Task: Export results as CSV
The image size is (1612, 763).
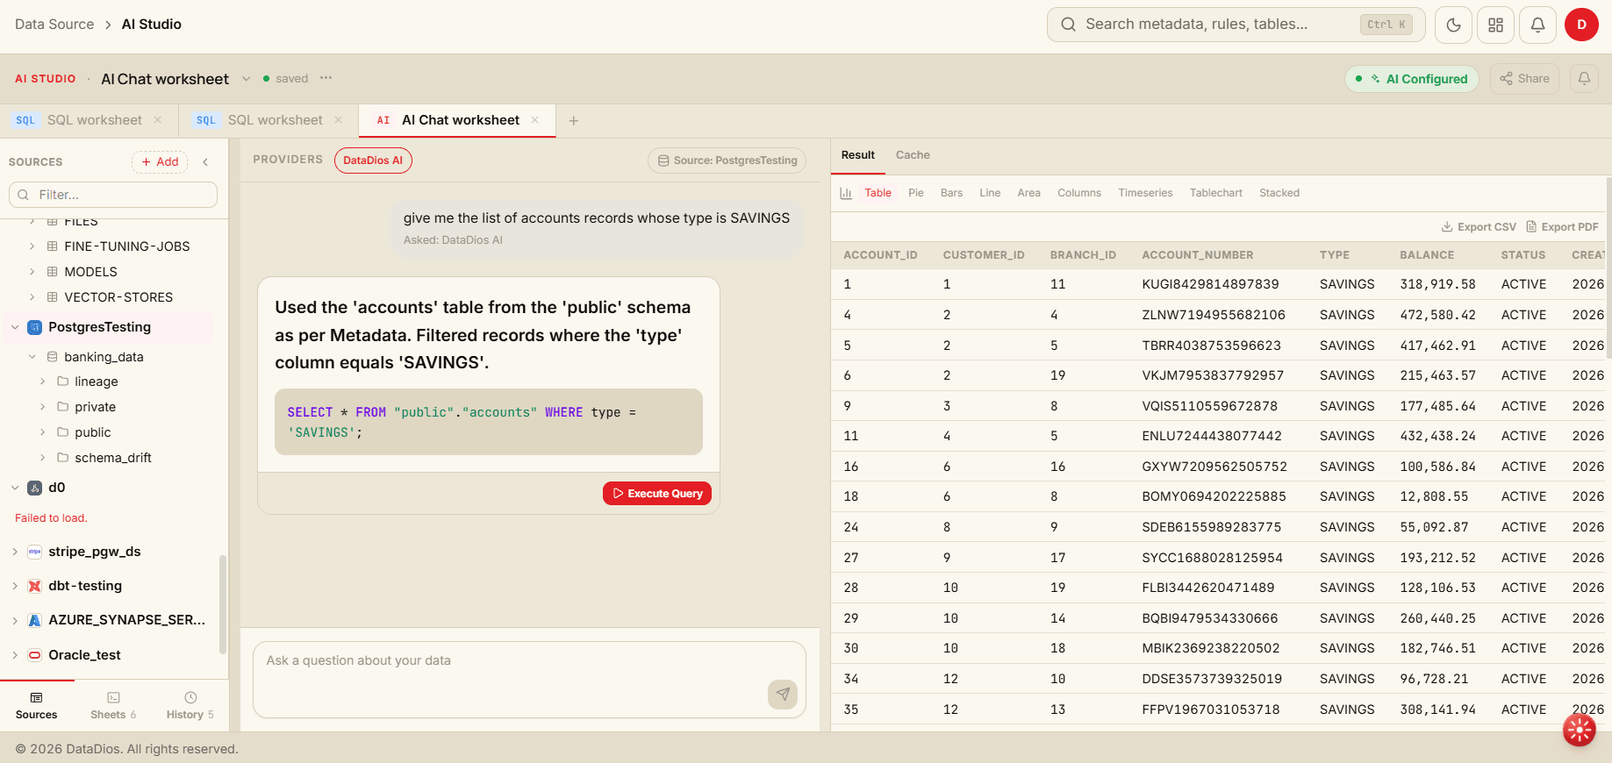Action: coord(1479,227)
